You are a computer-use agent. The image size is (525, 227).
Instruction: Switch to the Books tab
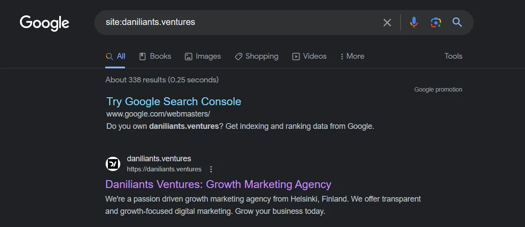click(x=155, y=56)
